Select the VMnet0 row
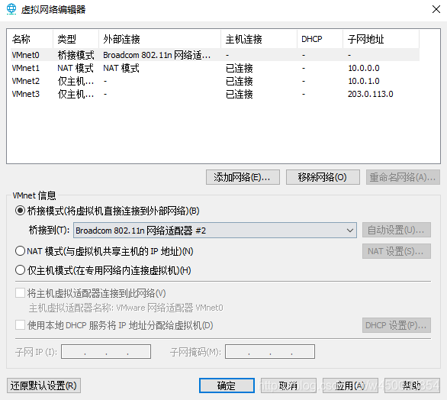The height and width of the screenshot is (400, 447). 215,55
